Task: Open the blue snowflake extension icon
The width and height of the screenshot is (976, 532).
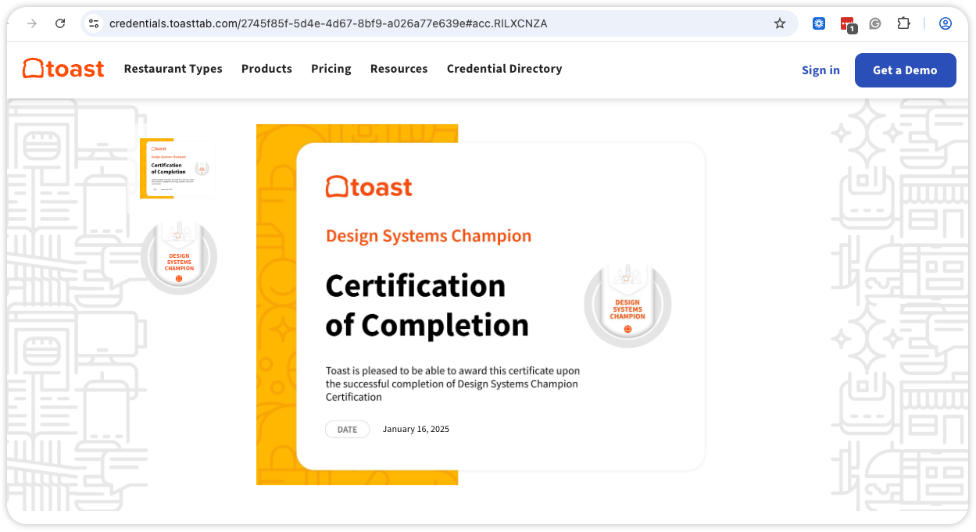Action: (819, 23)
